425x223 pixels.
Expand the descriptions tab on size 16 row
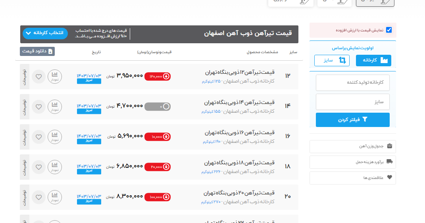coord(24,137)
